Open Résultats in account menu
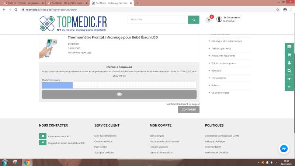295x166 pixels. tap(216, 70)
